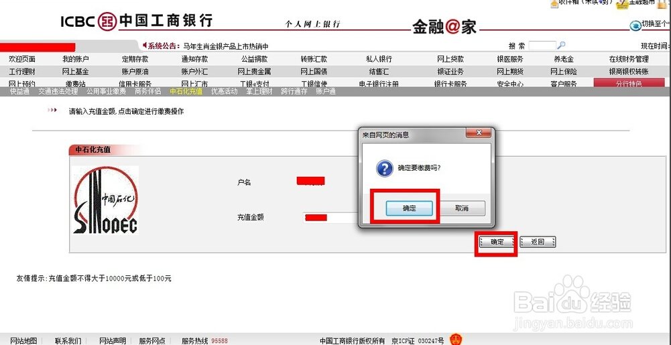Image resolution: width=671 pixels, height=345 pixels.
Task: Select the 跨行通存 submenu tab
Action: coord(294,91)
